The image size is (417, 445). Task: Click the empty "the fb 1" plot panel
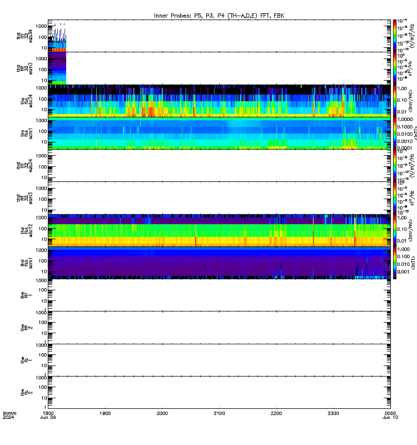(x=219, y=360)
